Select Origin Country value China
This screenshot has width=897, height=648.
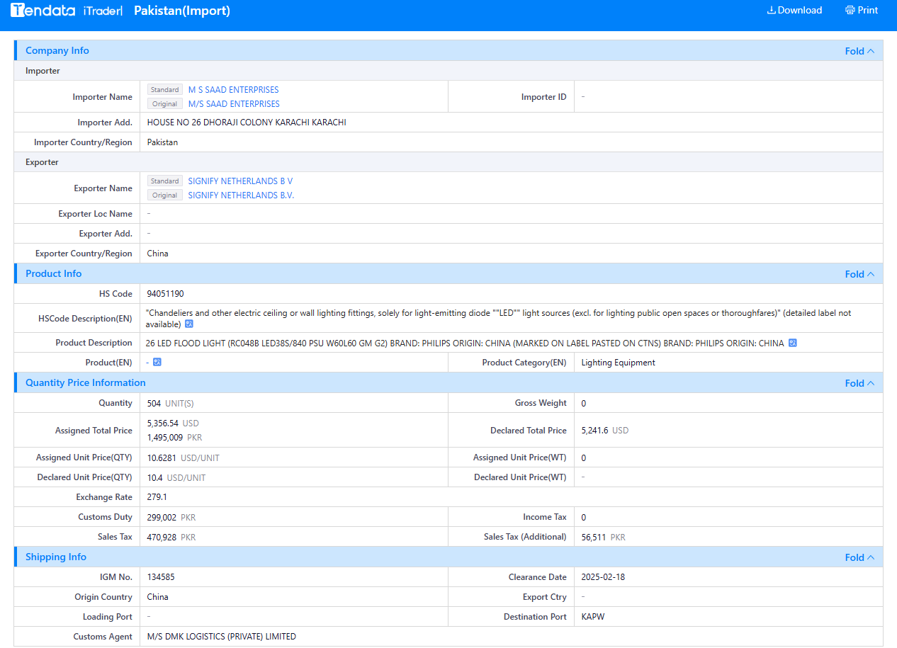coord(158,597)
